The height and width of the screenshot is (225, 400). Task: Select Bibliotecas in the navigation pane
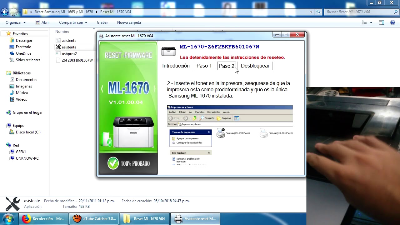pos(22,73)
